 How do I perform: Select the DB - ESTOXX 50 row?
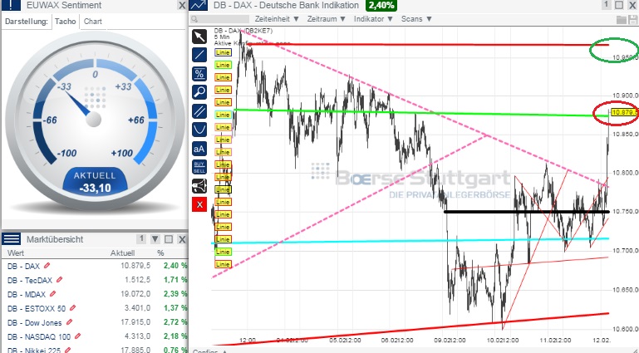tap(95, 308)
